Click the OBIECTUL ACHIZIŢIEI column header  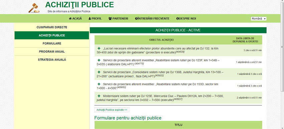[x=161, y=40]
